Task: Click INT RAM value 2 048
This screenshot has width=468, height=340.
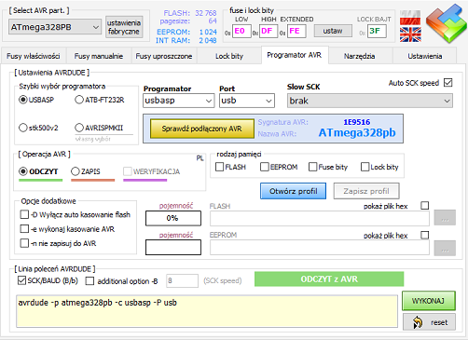Action: pos(208,40)
